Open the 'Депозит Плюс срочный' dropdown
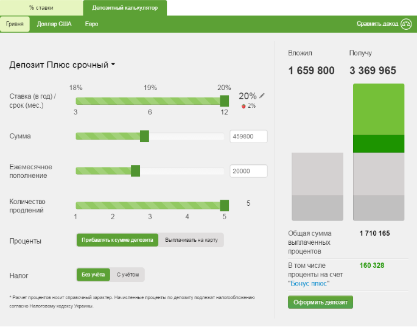 tap(62, 65)
